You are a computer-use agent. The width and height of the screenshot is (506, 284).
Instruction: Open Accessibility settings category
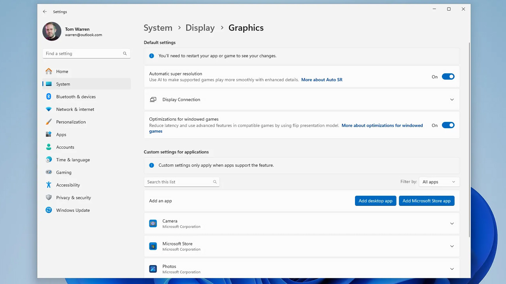(87, 185)
